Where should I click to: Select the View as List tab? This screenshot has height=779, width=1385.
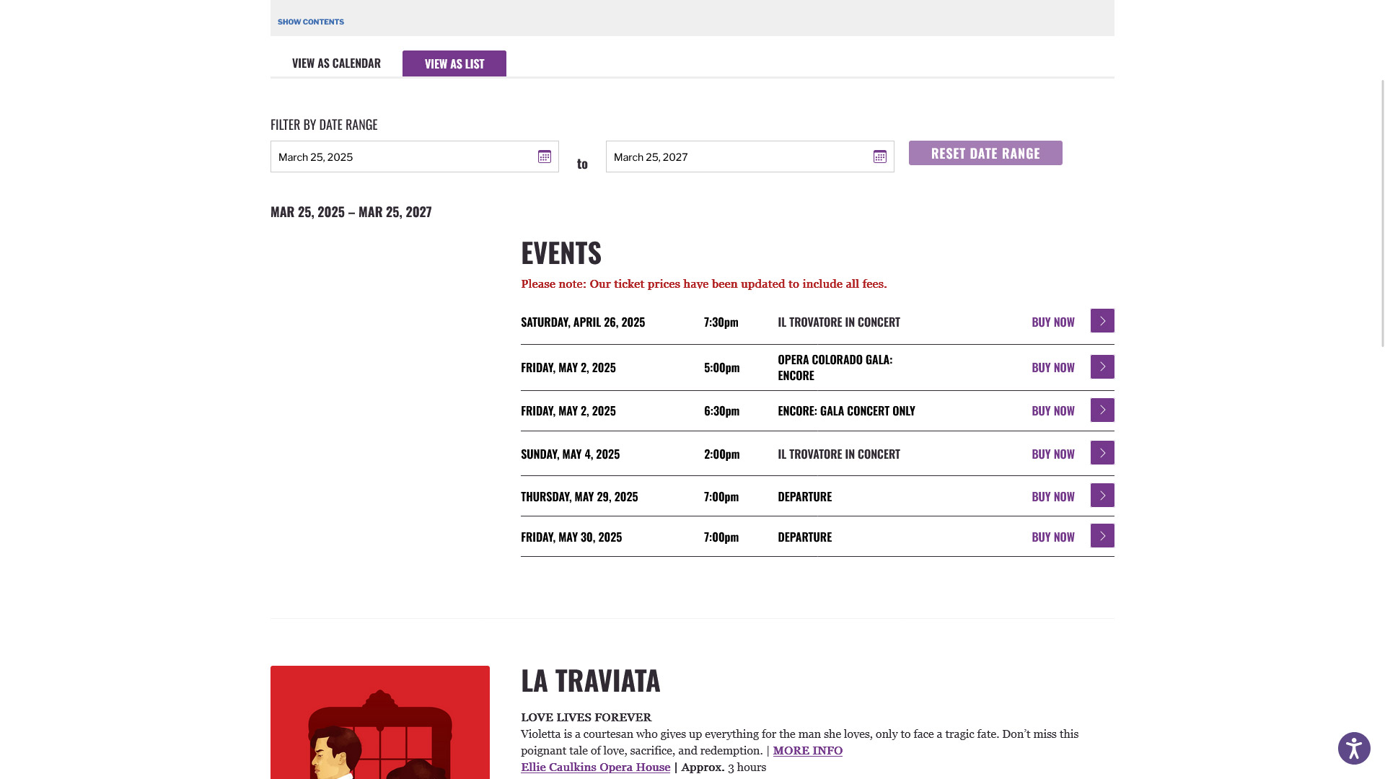pos(454,63)
